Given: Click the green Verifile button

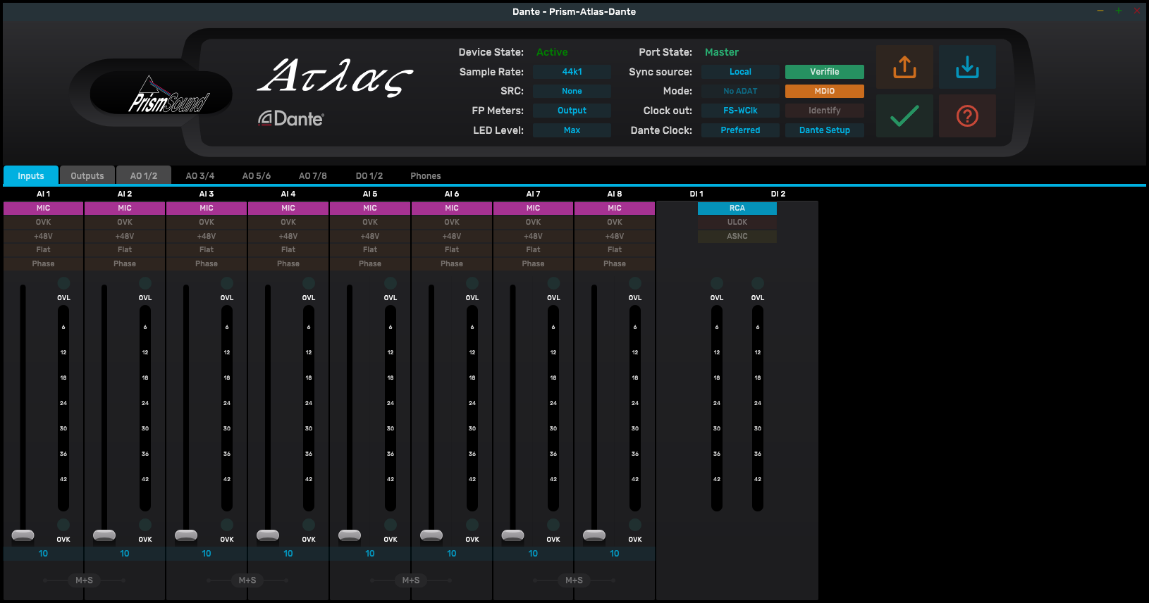Looking at the screenshot, I should point(825,72).
